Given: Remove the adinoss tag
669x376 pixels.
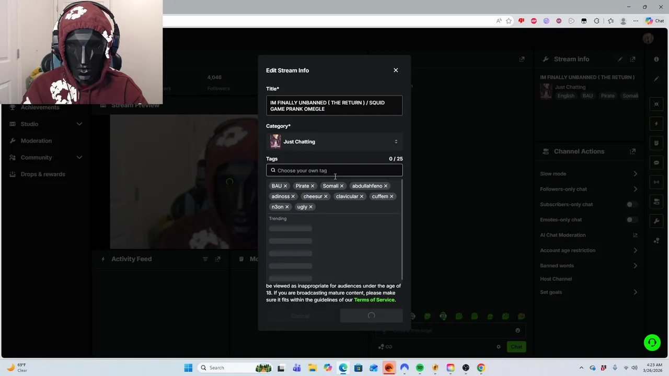Looking at the screenshot, I should (293, 196).
